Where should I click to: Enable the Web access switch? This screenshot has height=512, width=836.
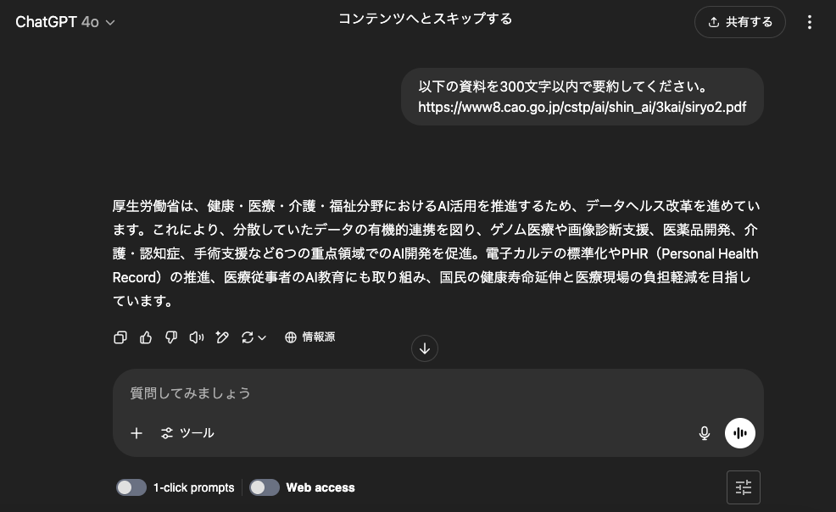(265, 487)
